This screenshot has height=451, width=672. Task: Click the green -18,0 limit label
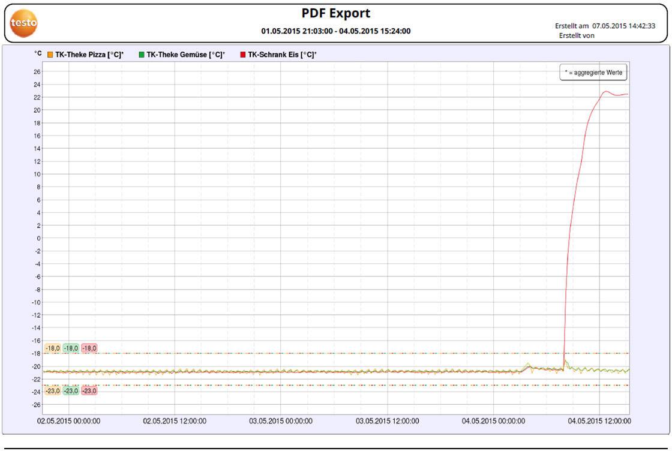tap(70, 347)
